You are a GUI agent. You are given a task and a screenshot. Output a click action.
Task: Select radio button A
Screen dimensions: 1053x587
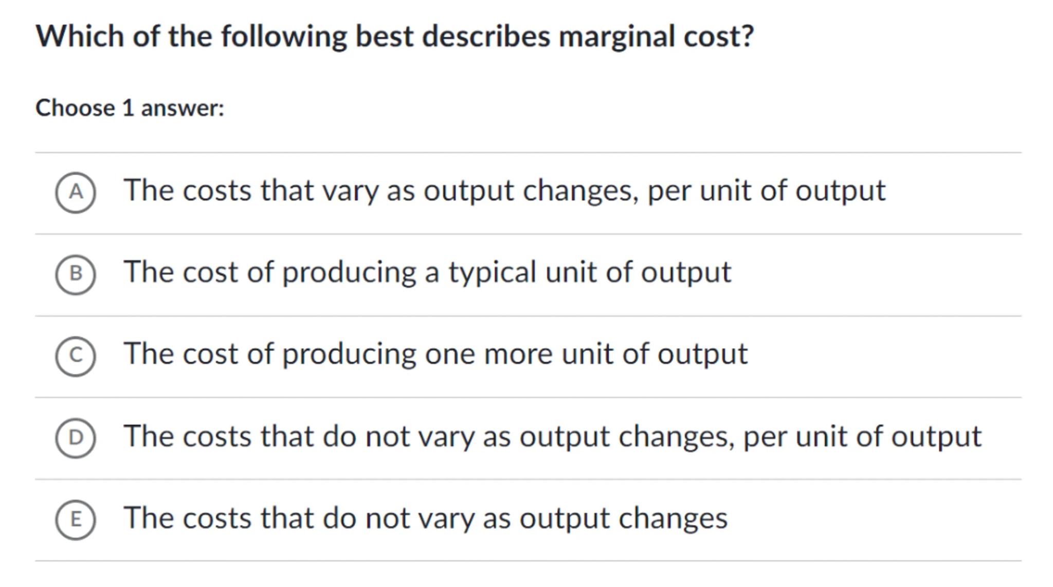point(76,192)
